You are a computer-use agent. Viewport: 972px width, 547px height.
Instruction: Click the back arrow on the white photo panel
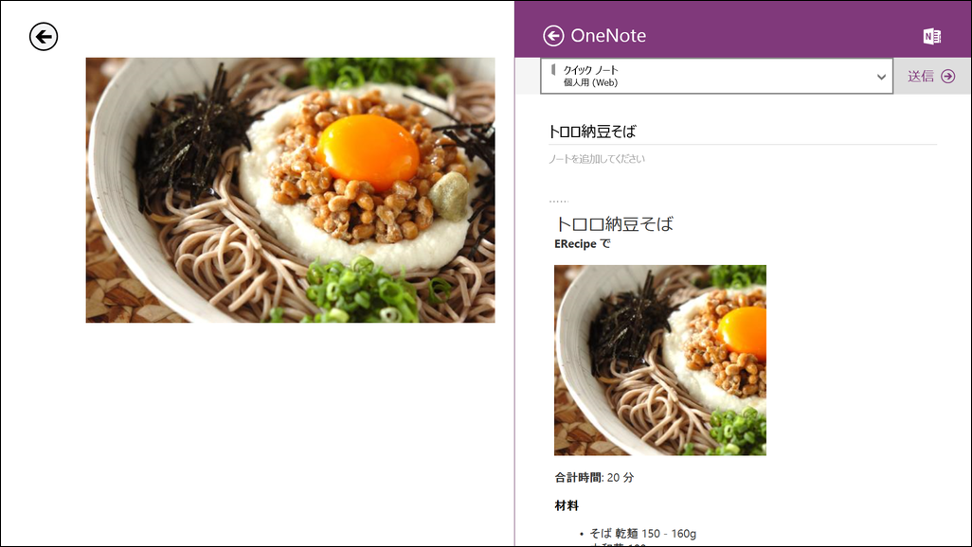(42, 36)
